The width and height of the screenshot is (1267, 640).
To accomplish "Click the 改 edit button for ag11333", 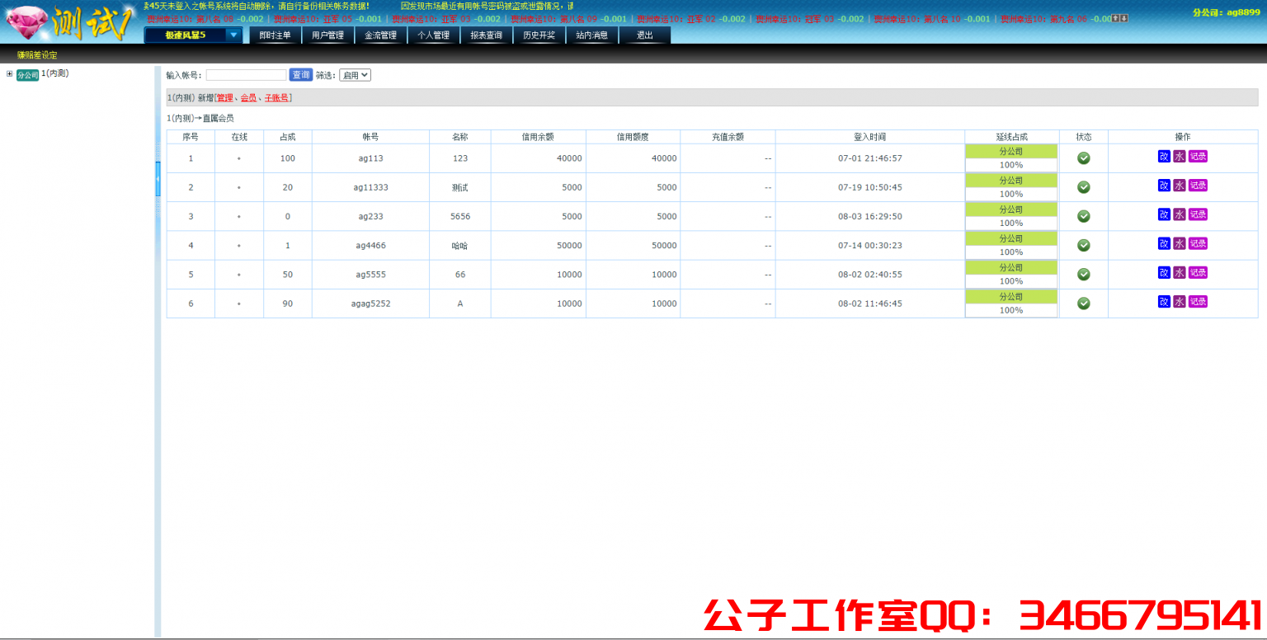I will click(1164, 186).
